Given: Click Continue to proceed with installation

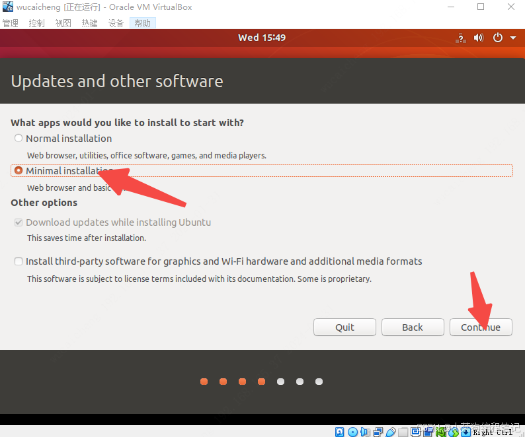Looking at the screenshot, I should click(x=481, y=327).
